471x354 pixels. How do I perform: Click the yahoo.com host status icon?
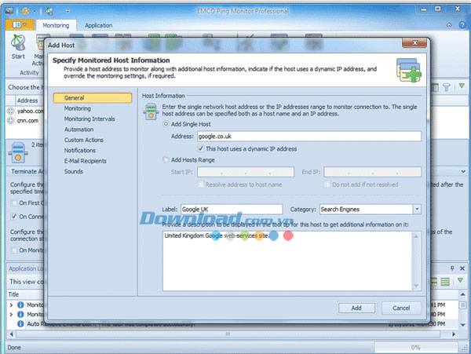click(x=10, y=111)
